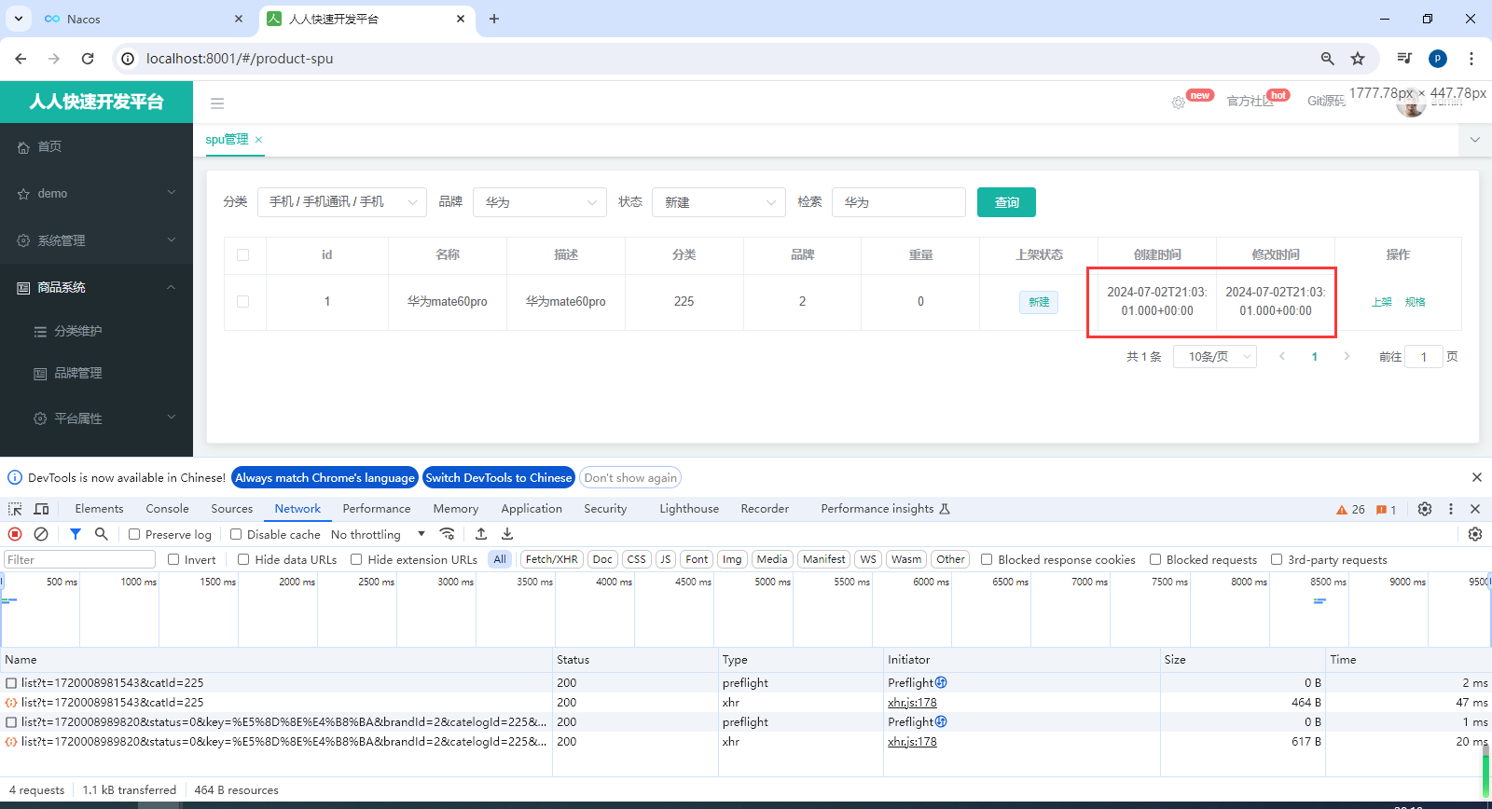
Task: Open Chrome zoom magnifier in address bar
Action: click(1328, 58)
